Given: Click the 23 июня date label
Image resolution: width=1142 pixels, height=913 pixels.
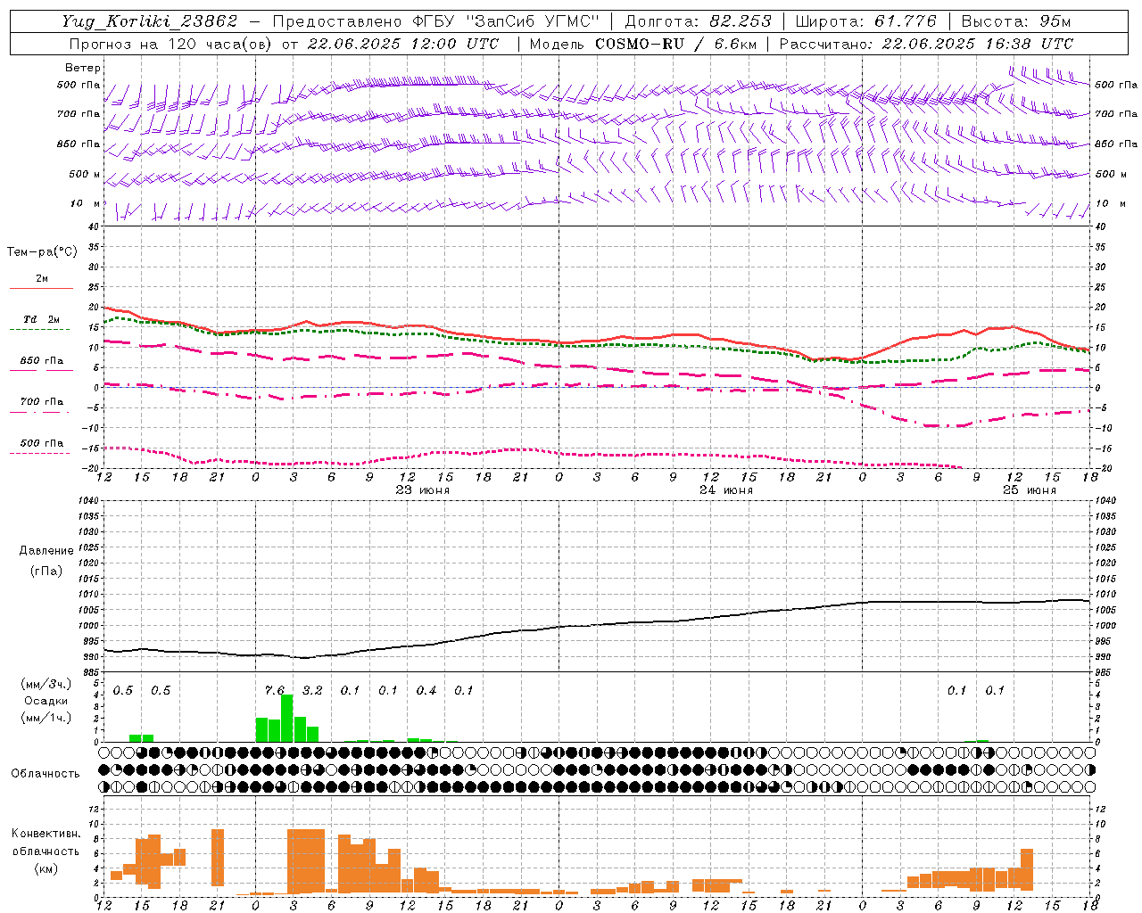Looking at the screenshot, I should coord(423,490).
